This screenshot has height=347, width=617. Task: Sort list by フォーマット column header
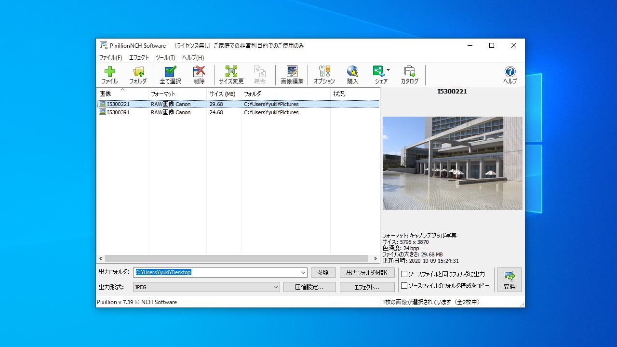(x=177, y=94)
